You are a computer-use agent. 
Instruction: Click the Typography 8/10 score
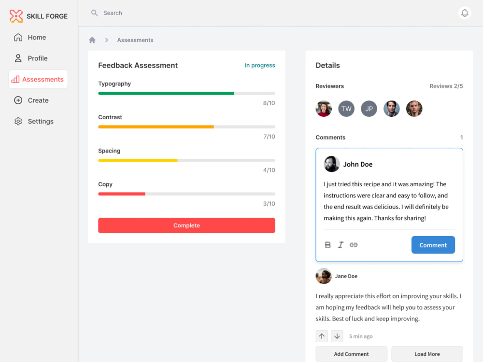(x=269, y=103)
